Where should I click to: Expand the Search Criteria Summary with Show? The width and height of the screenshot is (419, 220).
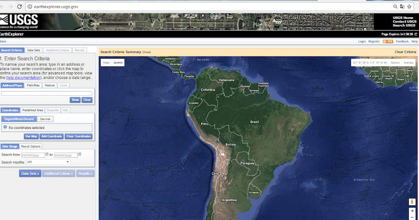(146, 52)
